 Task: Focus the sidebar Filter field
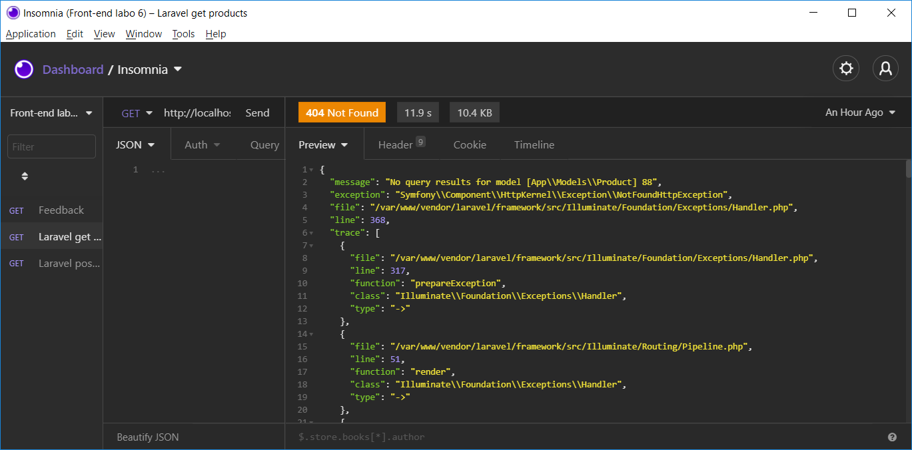click(x=51, y=146)
